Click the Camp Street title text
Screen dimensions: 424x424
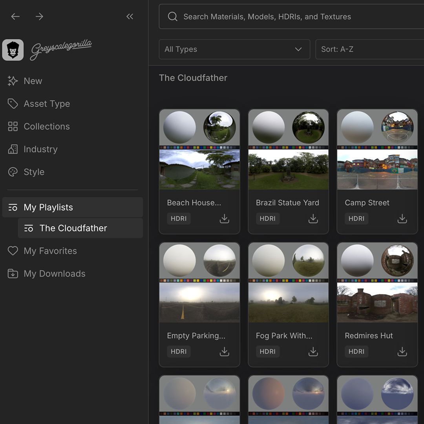pos(367,203)
